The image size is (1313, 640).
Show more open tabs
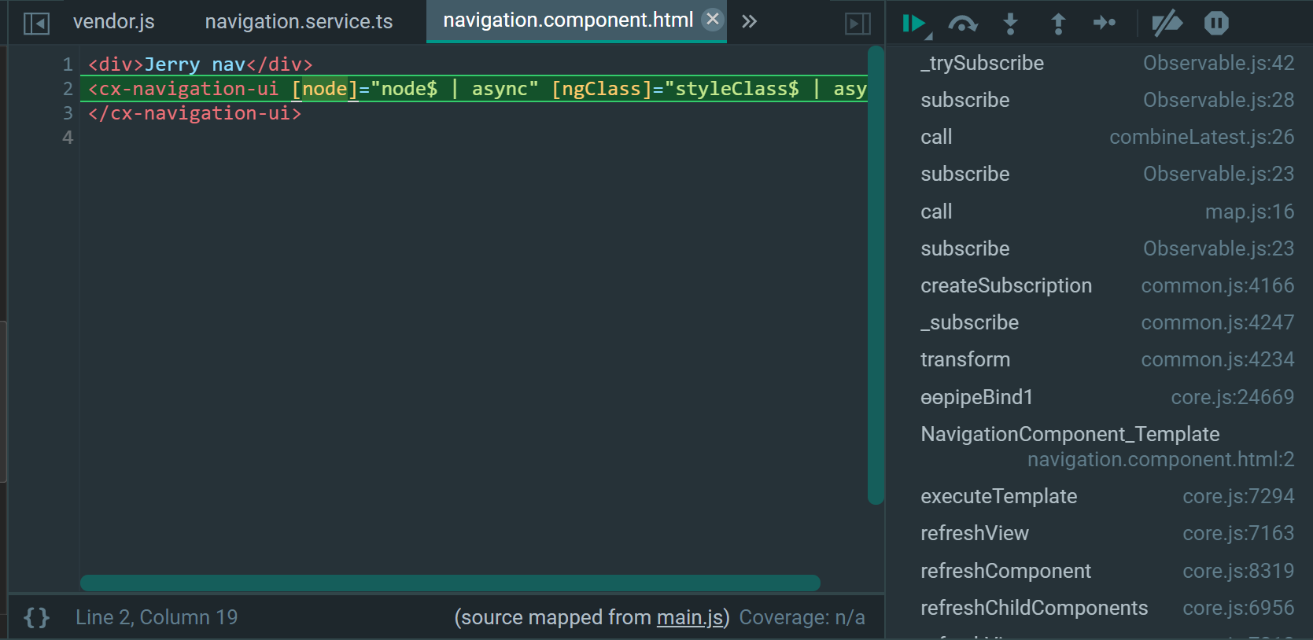(749, 21)
